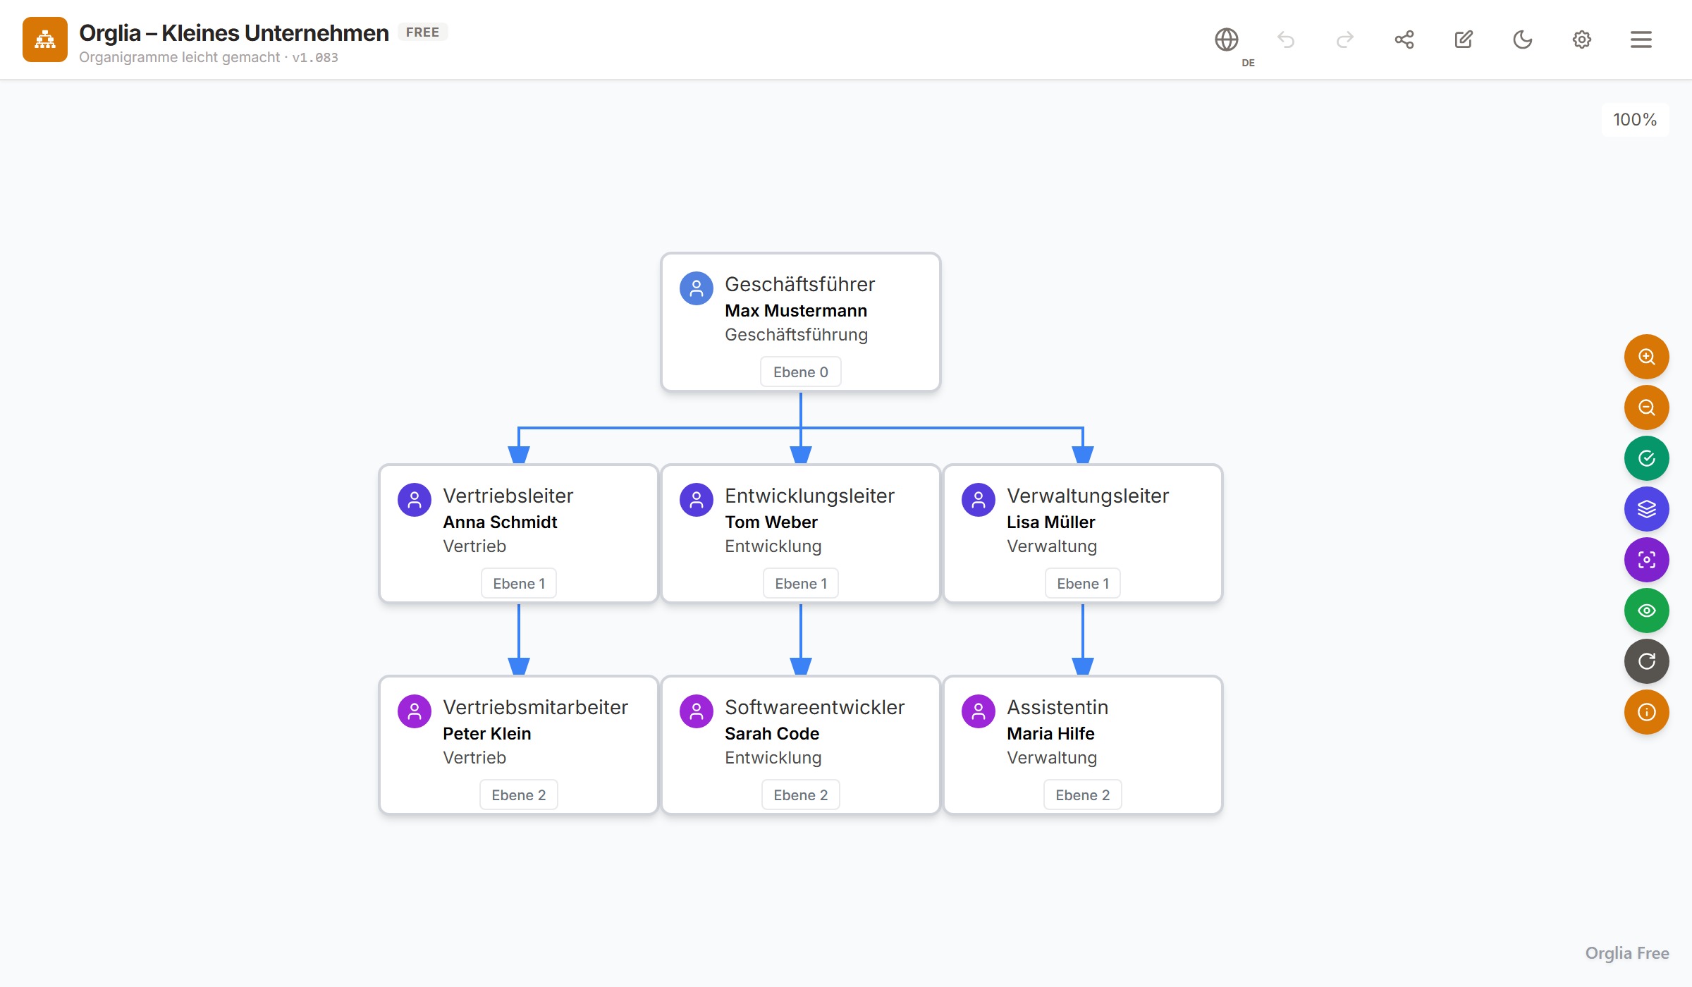Click the Maria Hilfe name text
Viewport: 1692px width, 987px height.
coord(1050,734)
